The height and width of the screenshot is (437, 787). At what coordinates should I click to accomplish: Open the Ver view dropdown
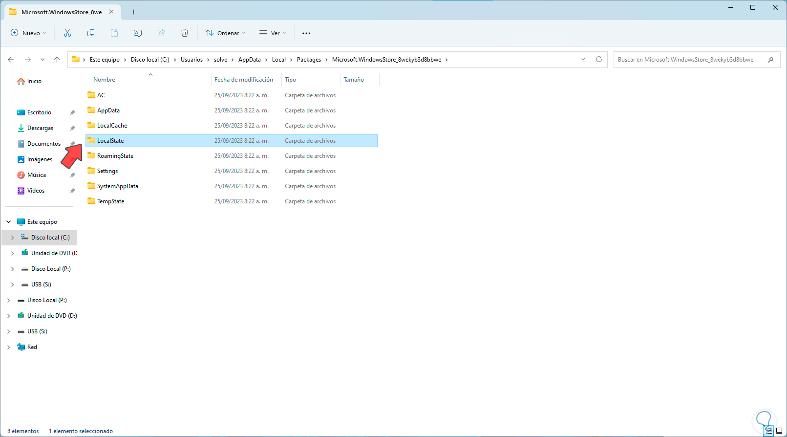273,33
